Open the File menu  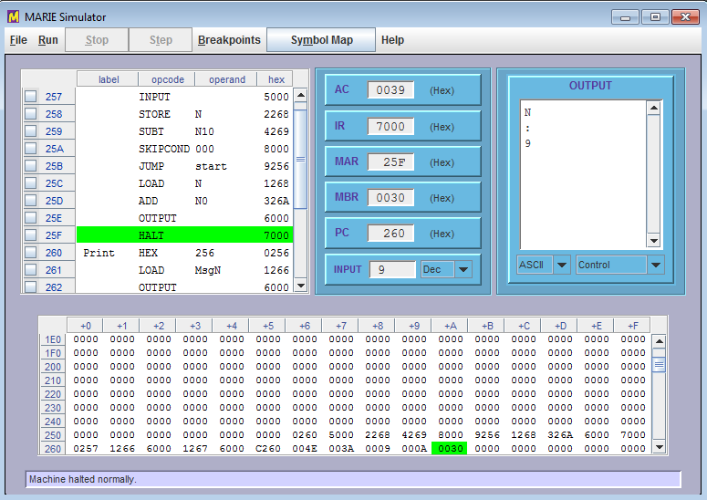click(x=18, y=40)
